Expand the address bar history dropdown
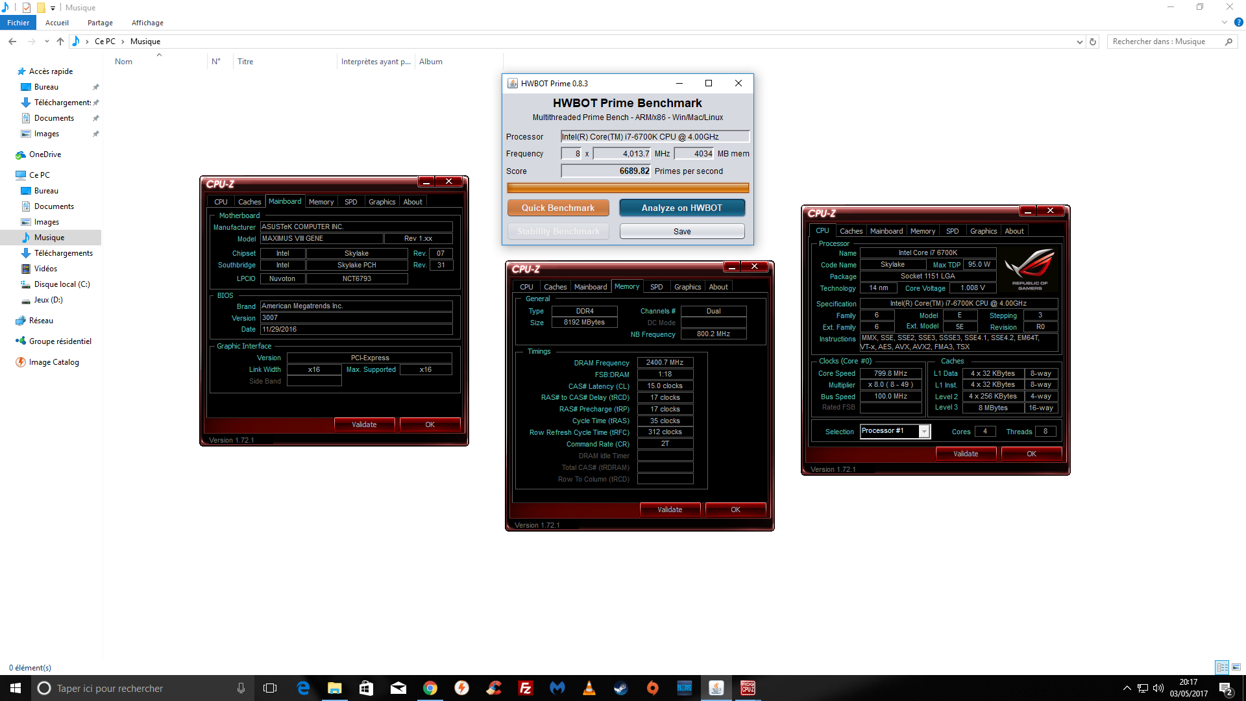 [1079, 42]
